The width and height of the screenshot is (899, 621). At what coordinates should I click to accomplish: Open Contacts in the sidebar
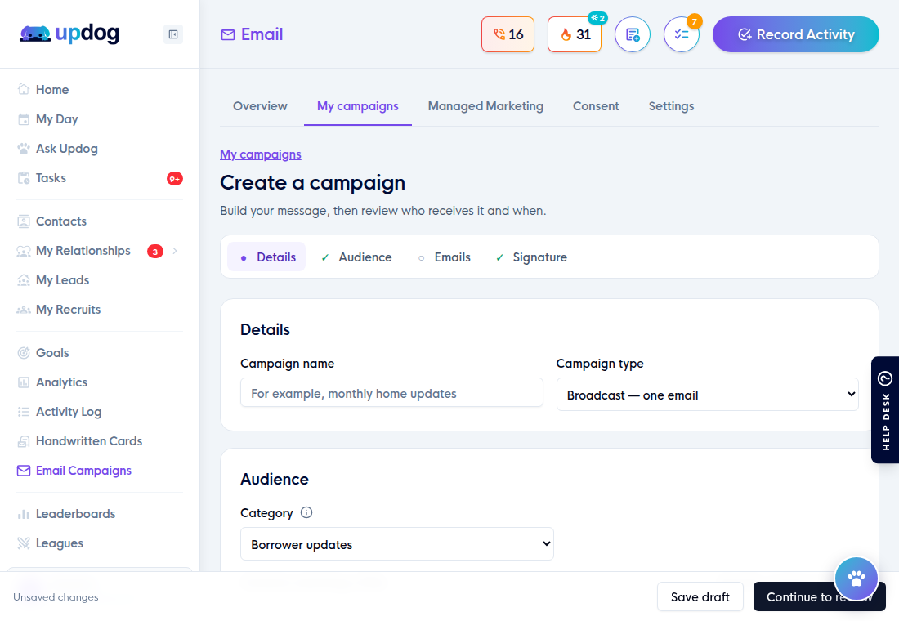click(x=60, y=221)
